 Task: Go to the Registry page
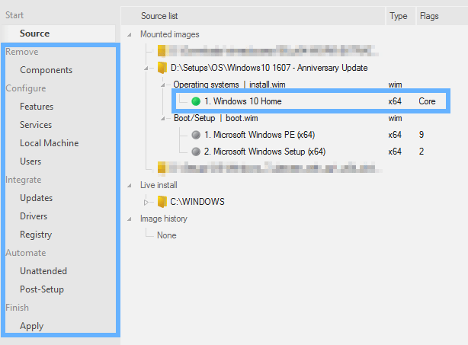pyautogui.click(x=36, y=235)
